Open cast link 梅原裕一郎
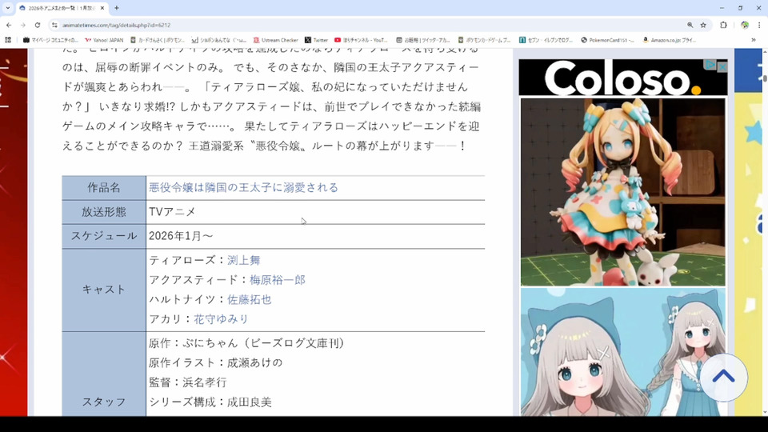Screen dimensions: 768x432 pyautogui.click(x=278, y=280)
